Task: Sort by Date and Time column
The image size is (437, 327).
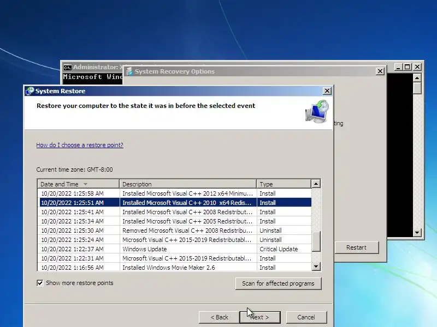Action: pos(78,184)
